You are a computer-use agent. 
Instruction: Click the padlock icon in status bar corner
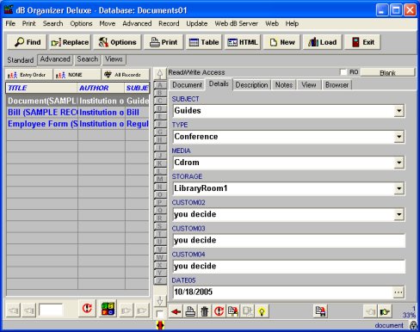coord(413,325)
